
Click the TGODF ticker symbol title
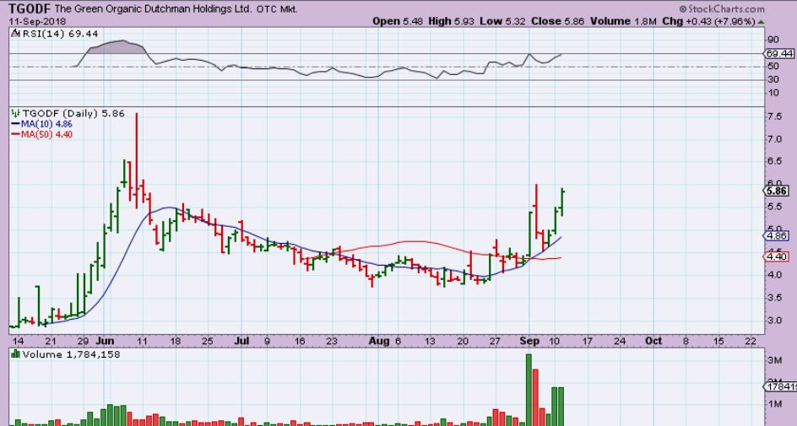[27, 8]
